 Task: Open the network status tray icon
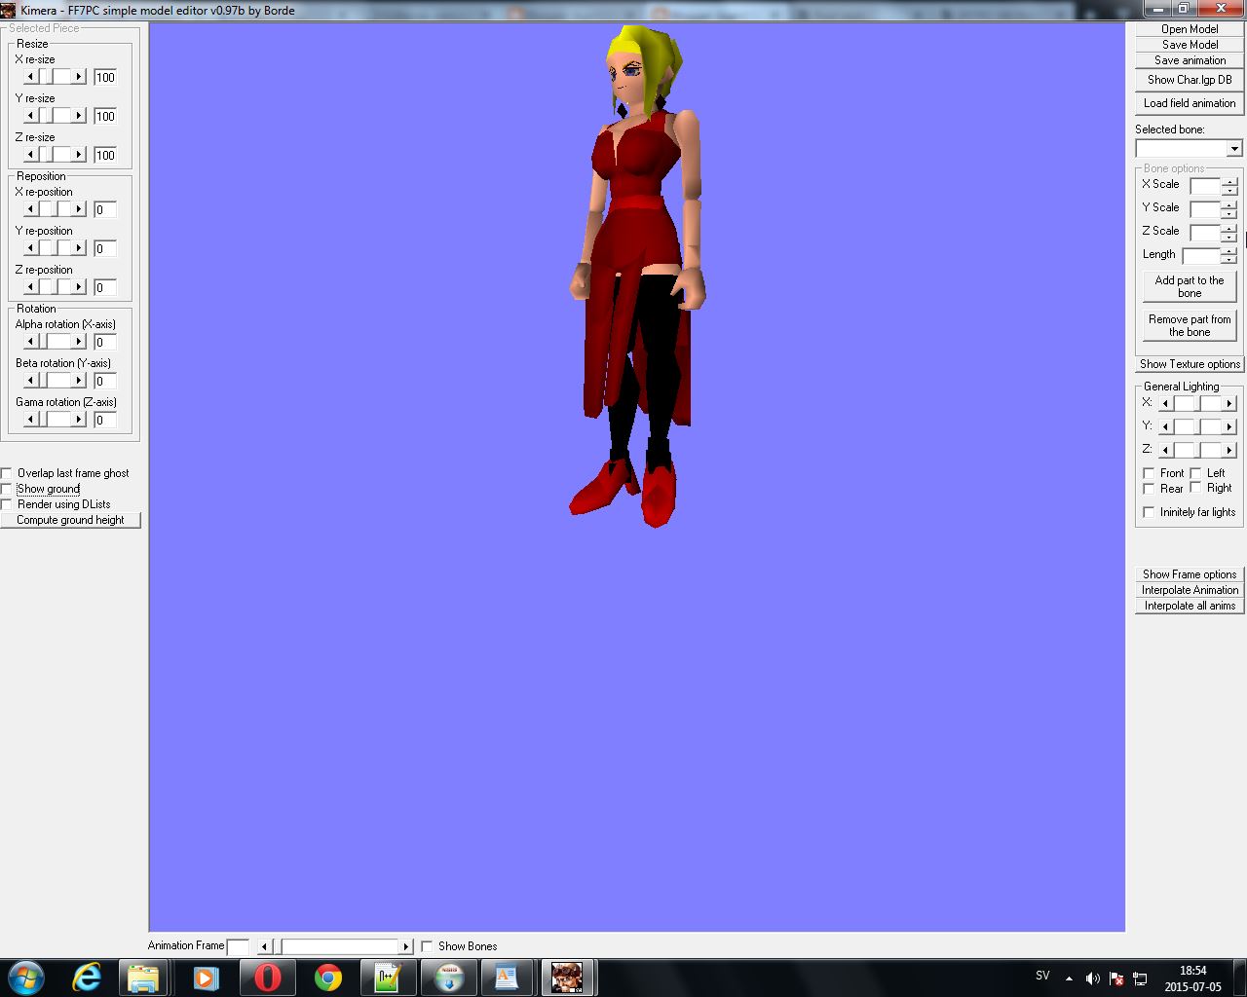point(1139,979)
